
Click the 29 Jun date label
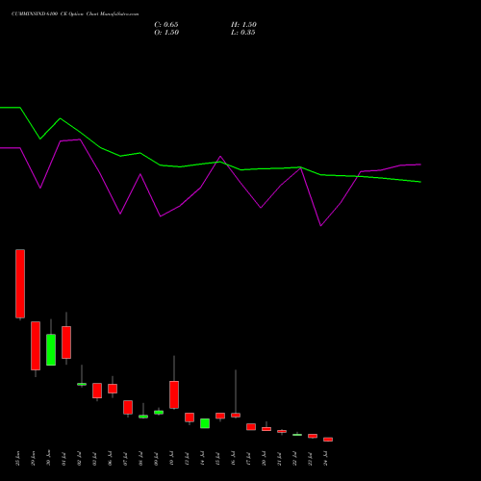[x=34, y=459]
